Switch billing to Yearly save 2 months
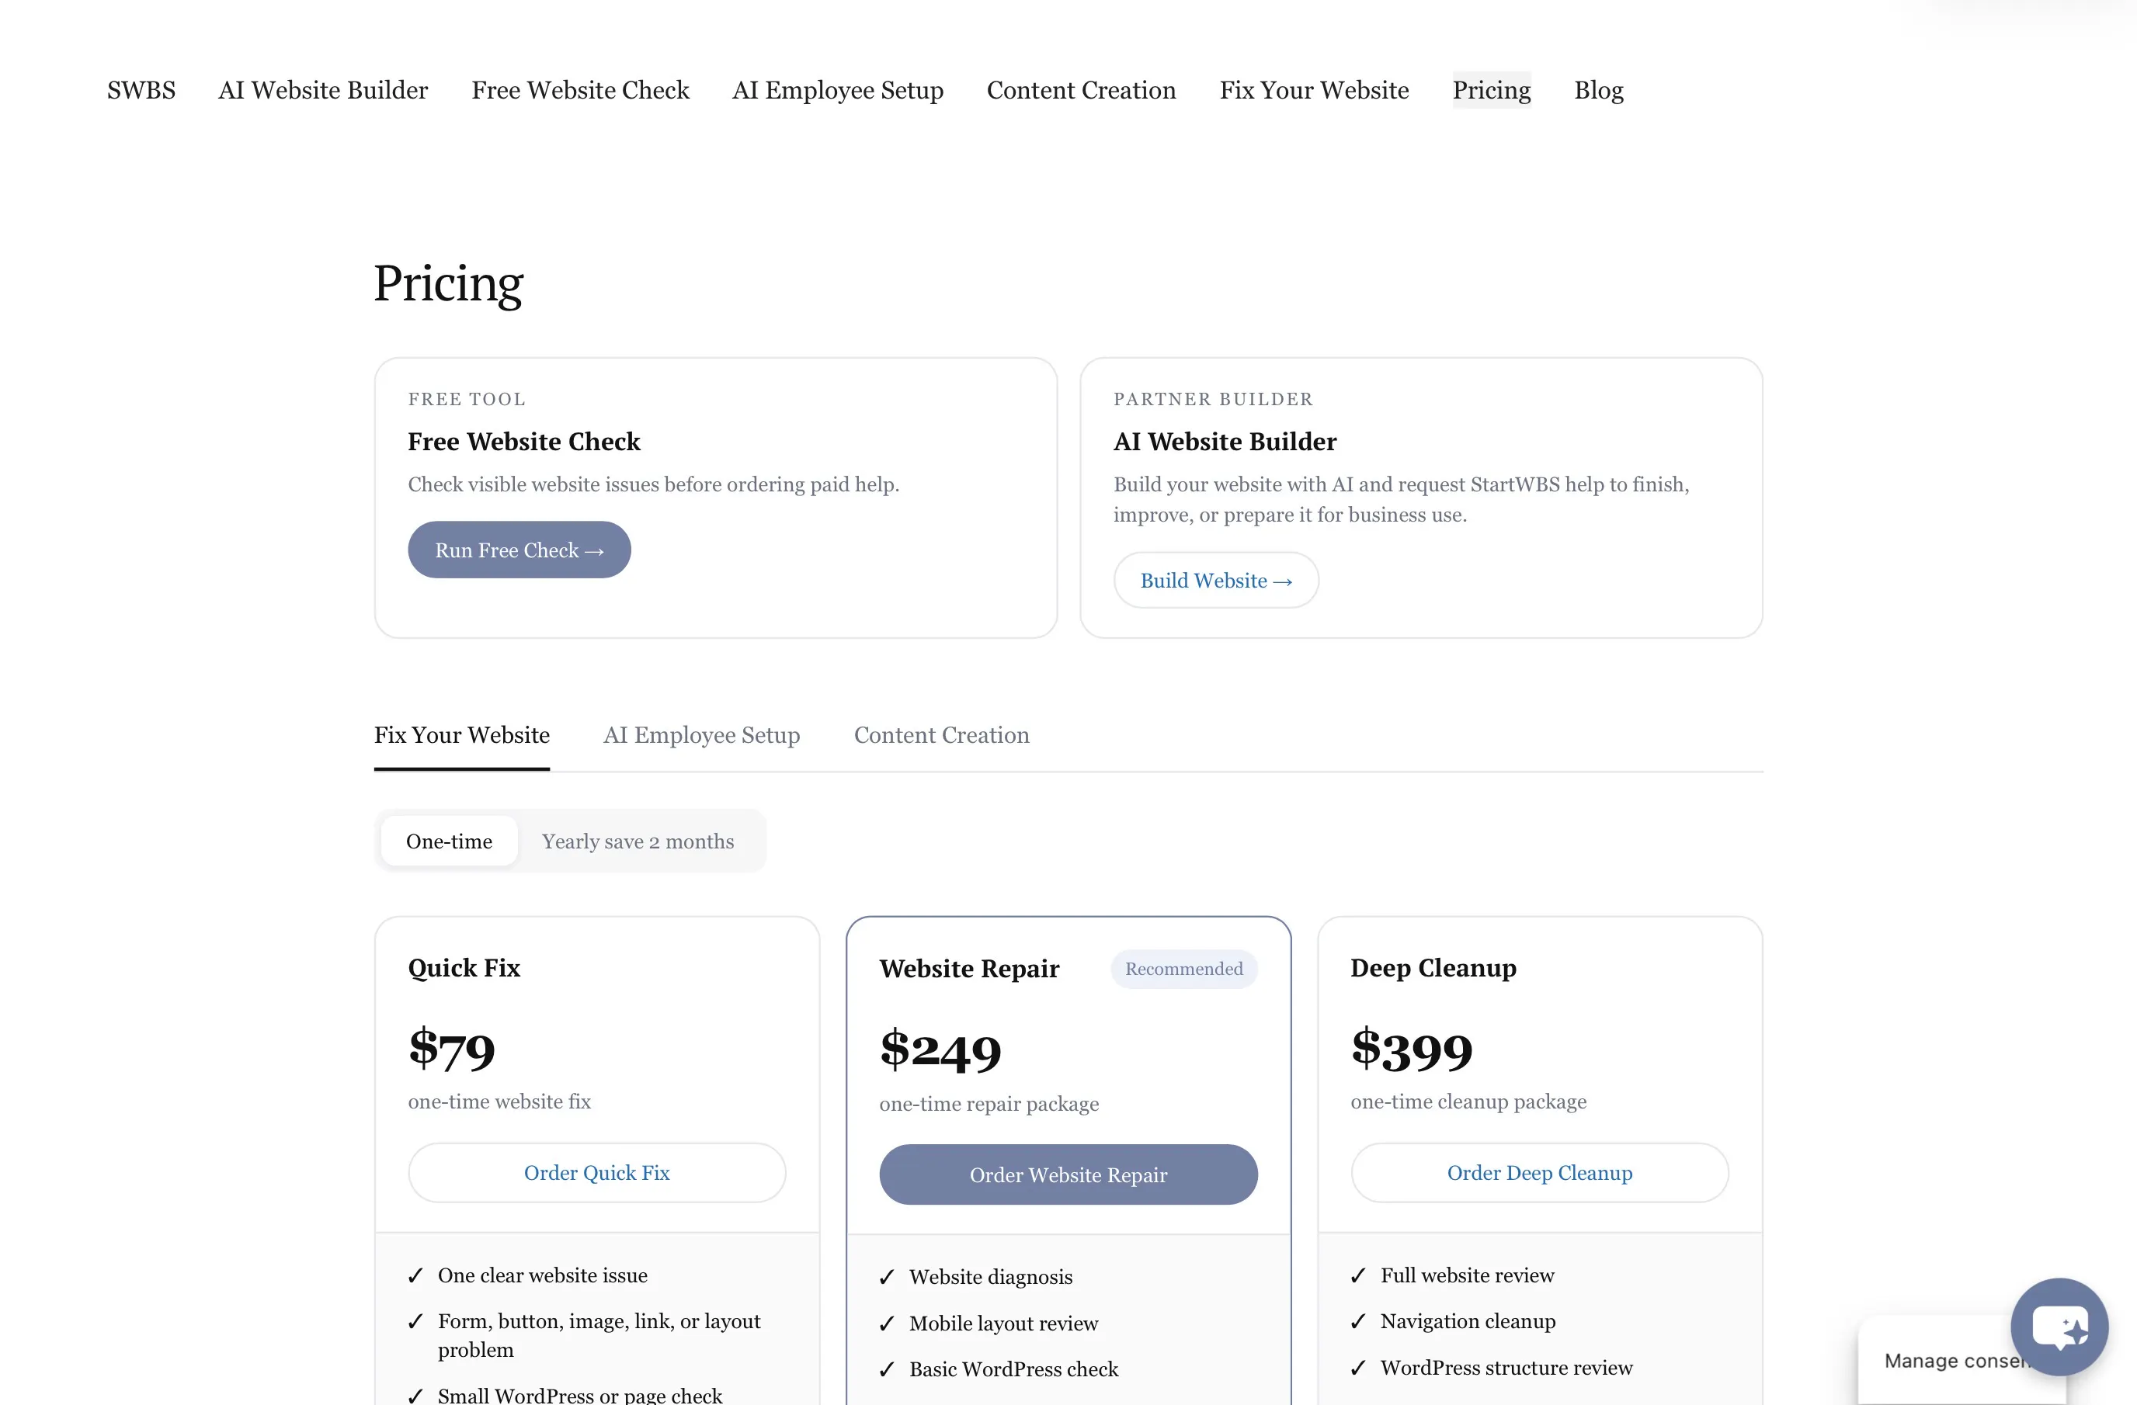This screenshot has height=1405, width=2137. [x=638, y=841]
